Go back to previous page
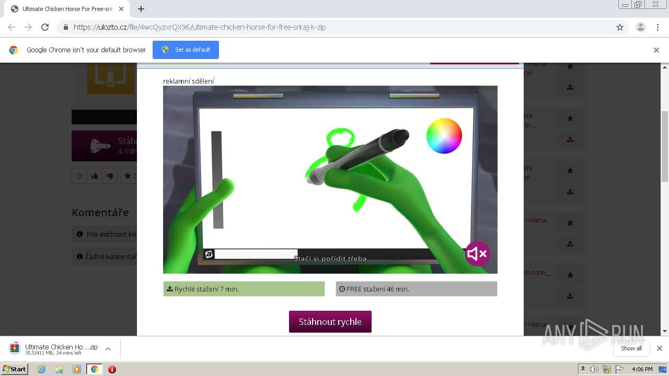 pos(11,27)
